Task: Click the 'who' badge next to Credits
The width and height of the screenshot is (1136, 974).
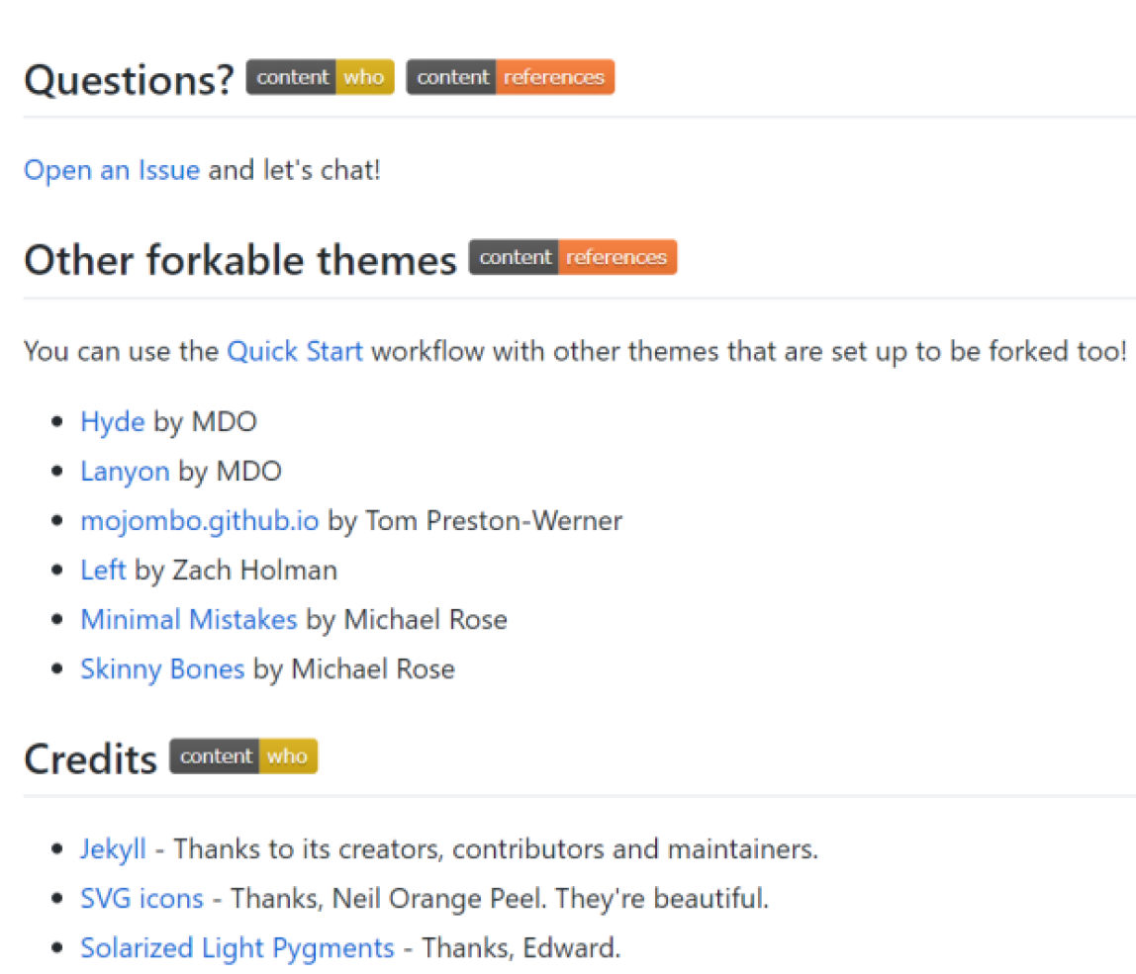Action: [287, 756]
